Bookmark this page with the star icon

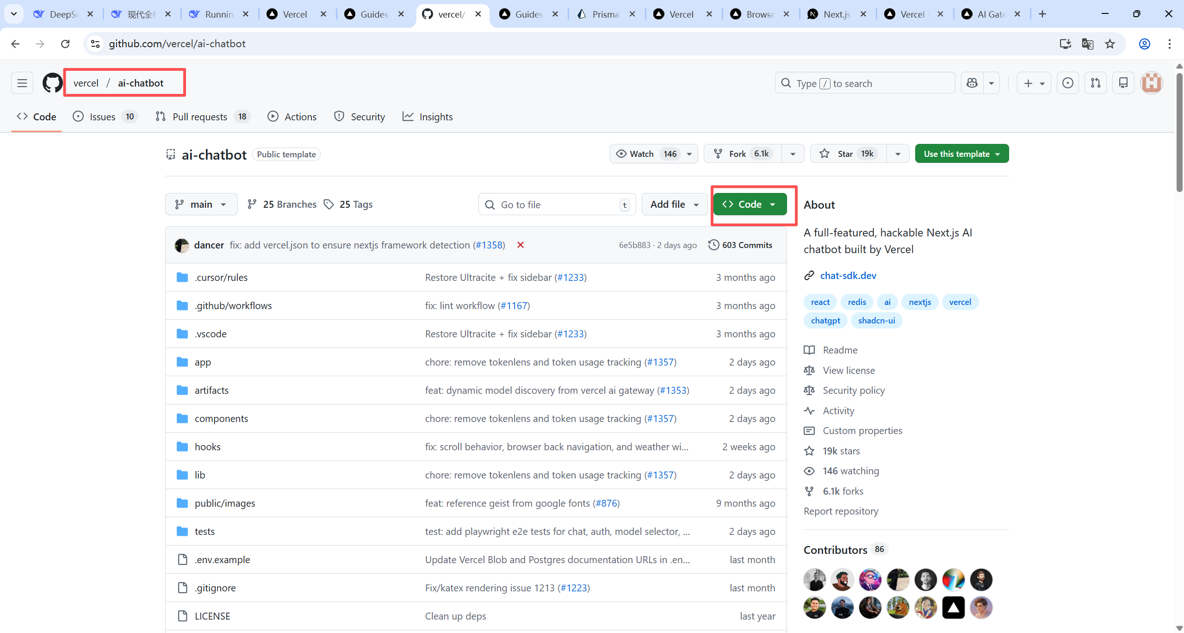[1110, 44]
